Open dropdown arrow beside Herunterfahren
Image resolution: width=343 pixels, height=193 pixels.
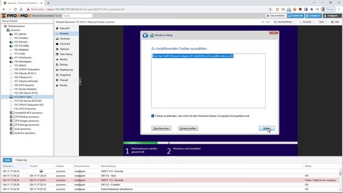coord(295,22)
